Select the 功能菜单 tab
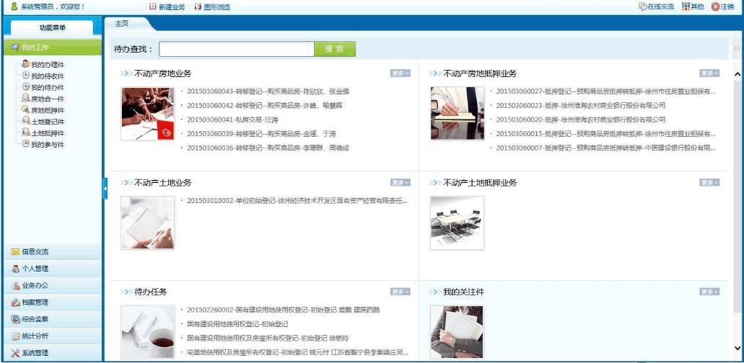744x363 pixels. tap(51, 28)
